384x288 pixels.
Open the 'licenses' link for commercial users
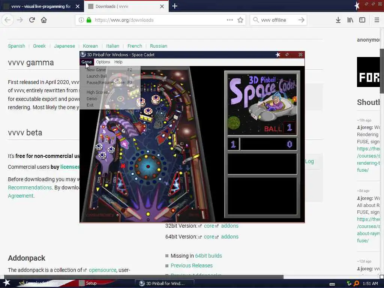70,167
